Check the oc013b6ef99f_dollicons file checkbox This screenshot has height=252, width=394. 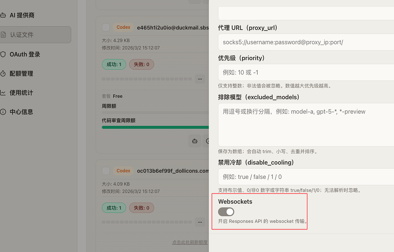(106, 171)
